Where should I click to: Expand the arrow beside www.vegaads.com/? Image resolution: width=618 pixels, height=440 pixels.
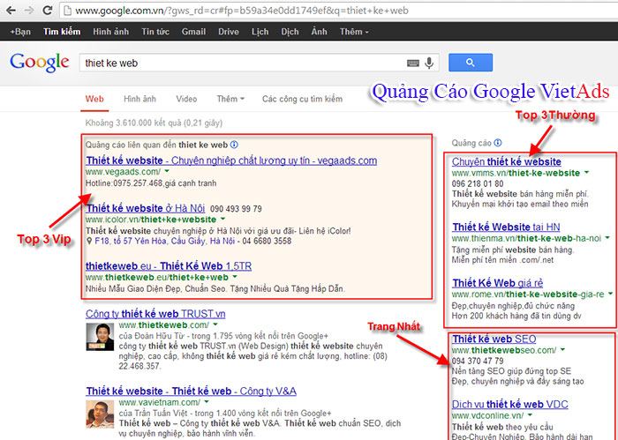[167, 172]
